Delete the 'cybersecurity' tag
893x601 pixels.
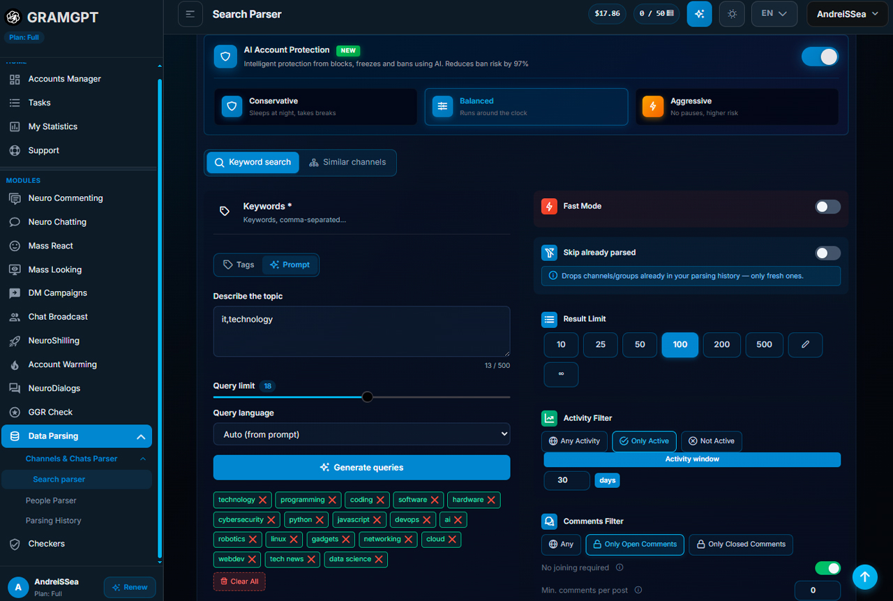[271, 520]
